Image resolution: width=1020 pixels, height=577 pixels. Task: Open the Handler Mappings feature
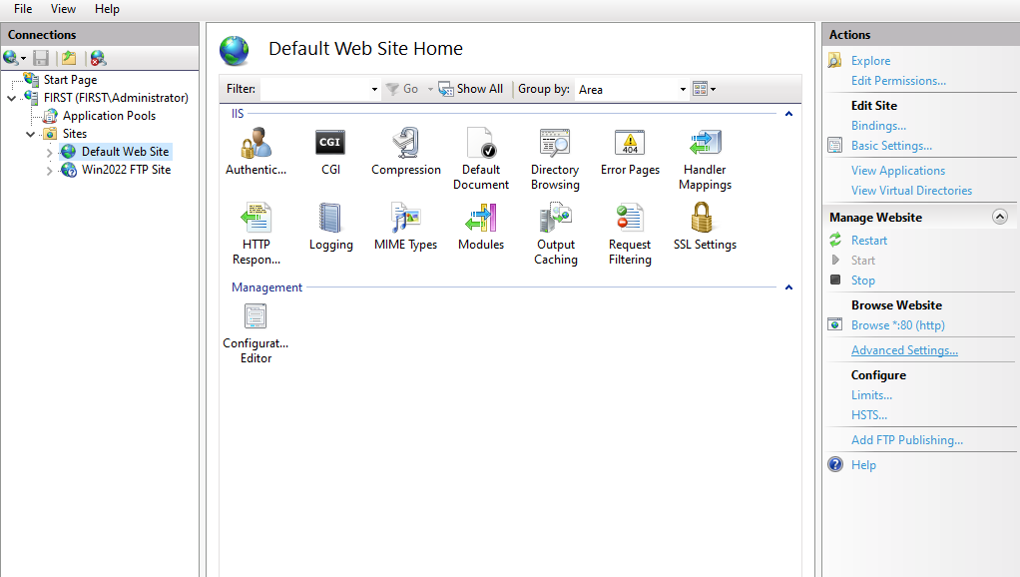(705, 159)
